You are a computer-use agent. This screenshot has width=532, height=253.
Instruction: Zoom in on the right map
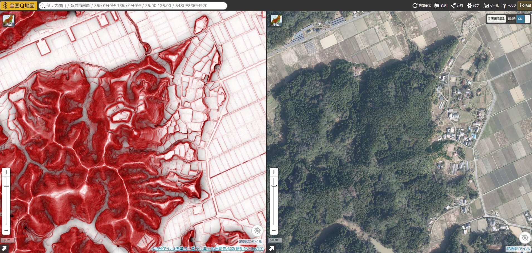point(274,172)
